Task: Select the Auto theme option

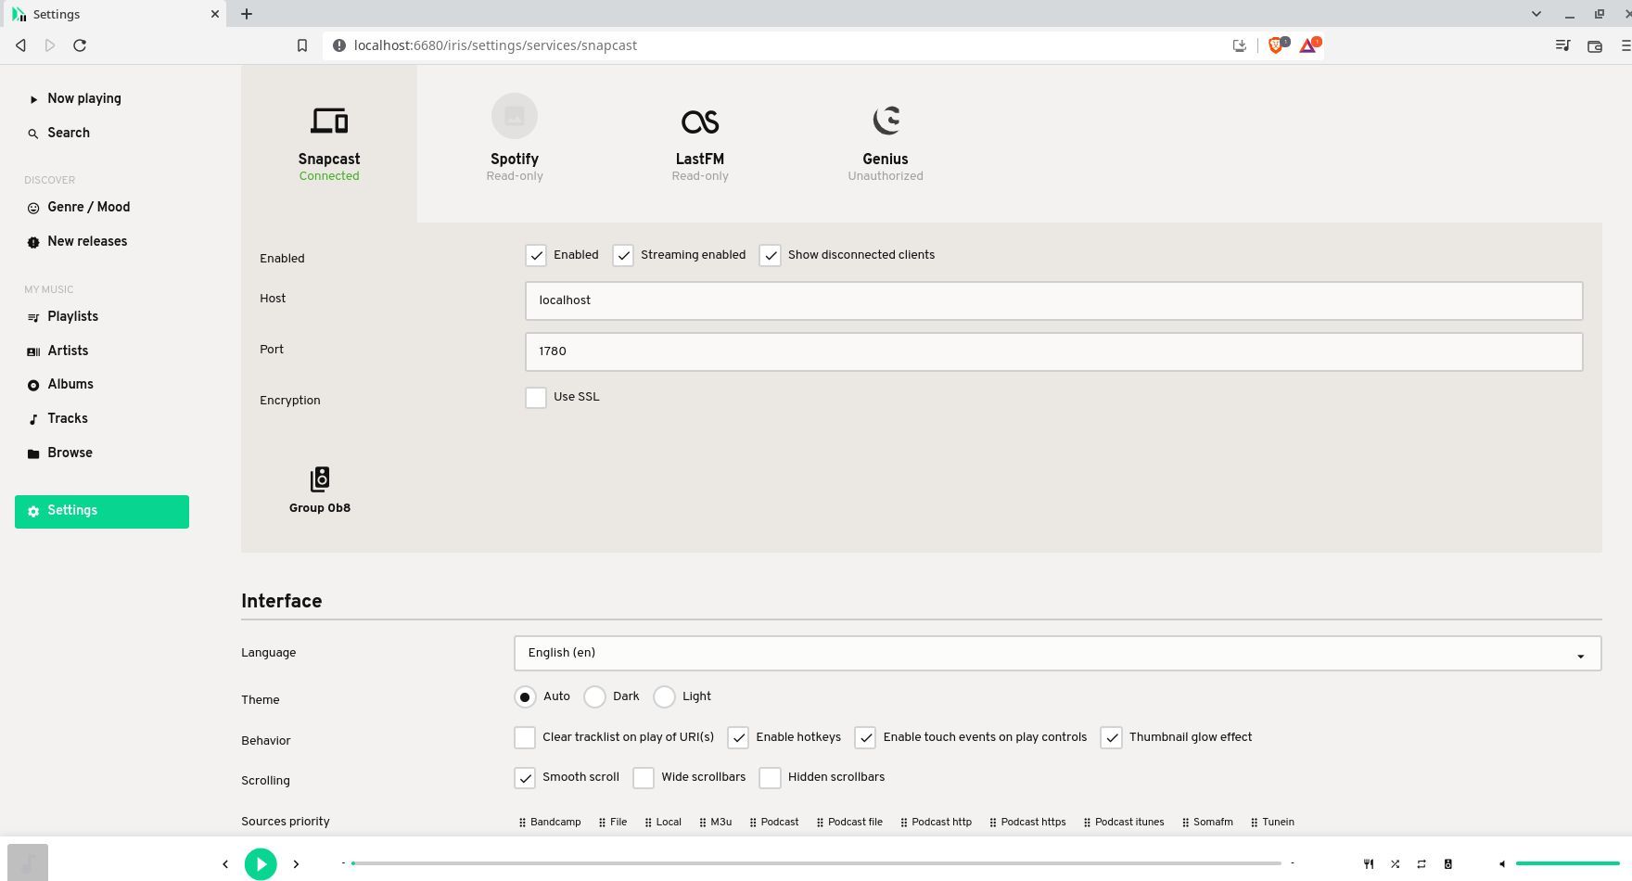Action: click(525, 696)
